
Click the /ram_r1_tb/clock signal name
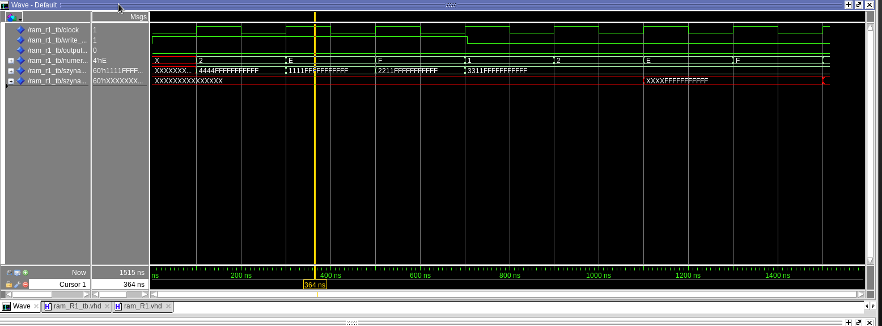click(x=53, y=30)
